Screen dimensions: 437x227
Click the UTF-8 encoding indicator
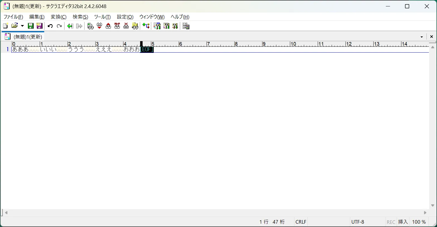358,222
